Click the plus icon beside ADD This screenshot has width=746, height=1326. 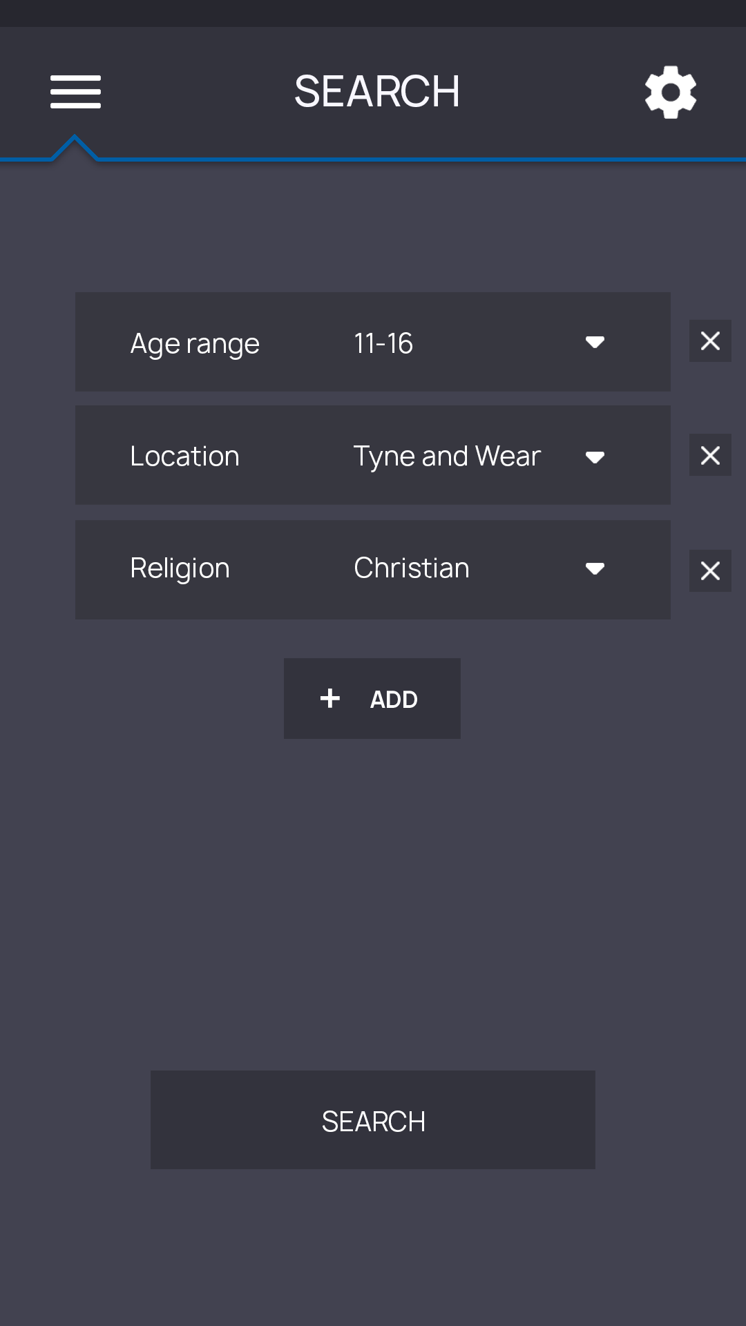tap(330, 698)
